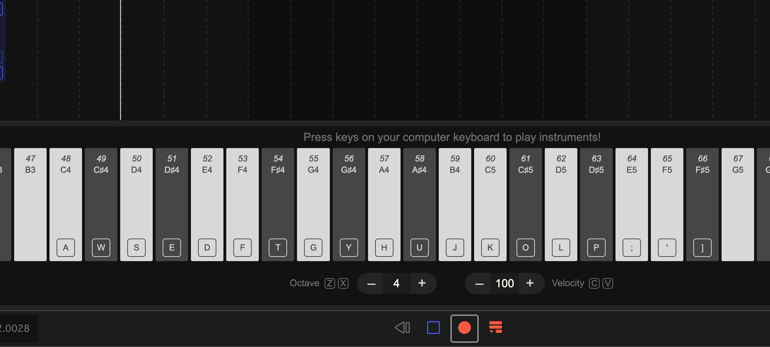Click the time position display

pyautogui.click(x=17, y=329)
